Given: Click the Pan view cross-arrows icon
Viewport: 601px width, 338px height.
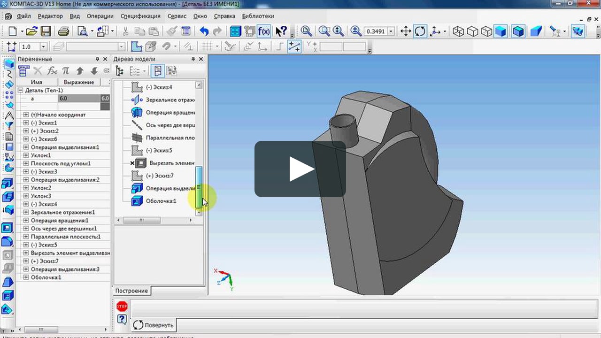Looking at the screenshot, I should pyautogui.click(x=406, y=31).
